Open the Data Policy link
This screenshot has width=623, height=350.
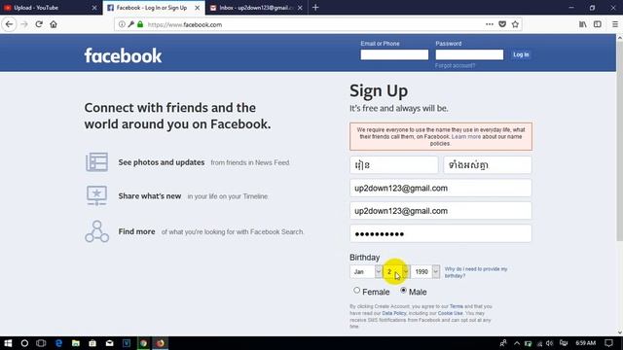point(394,313)
